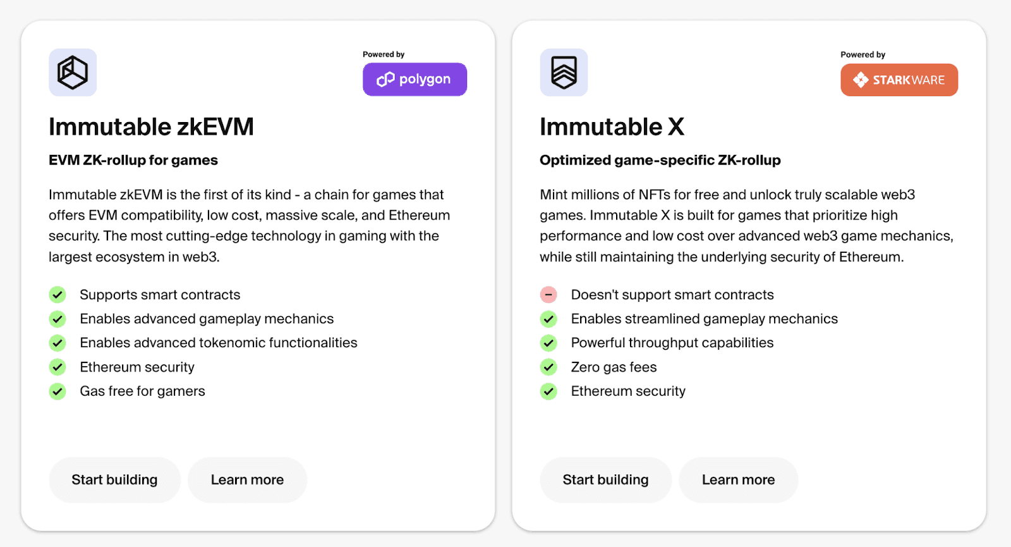The height and width of the screenshot is (547, 1011).
Task: Click the Immutable X shield logo icon
Action: pos(564,72)
